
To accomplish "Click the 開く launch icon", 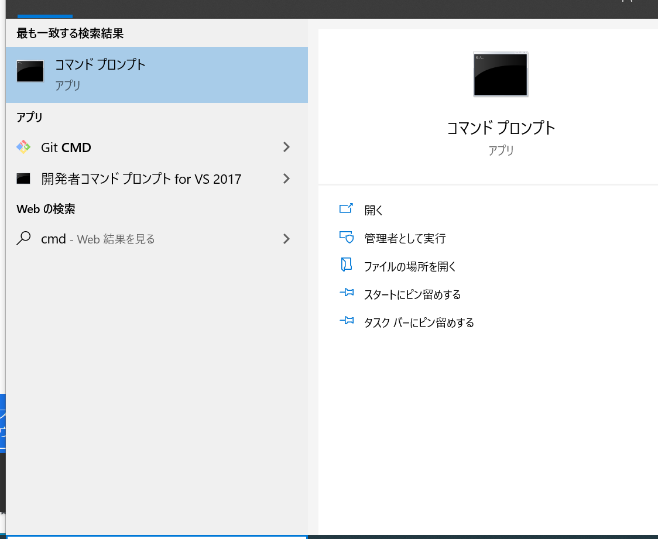I will pos(347,208).
